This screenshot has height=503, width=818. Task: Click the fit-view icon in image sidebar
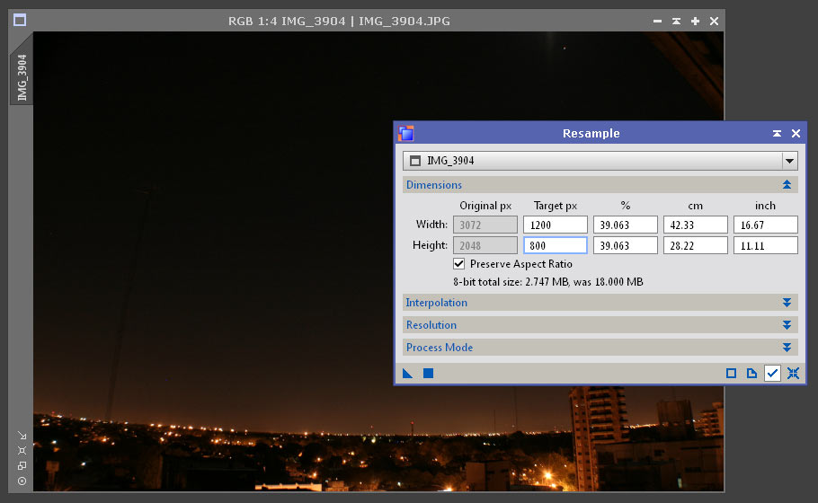[x=22, y=451]
